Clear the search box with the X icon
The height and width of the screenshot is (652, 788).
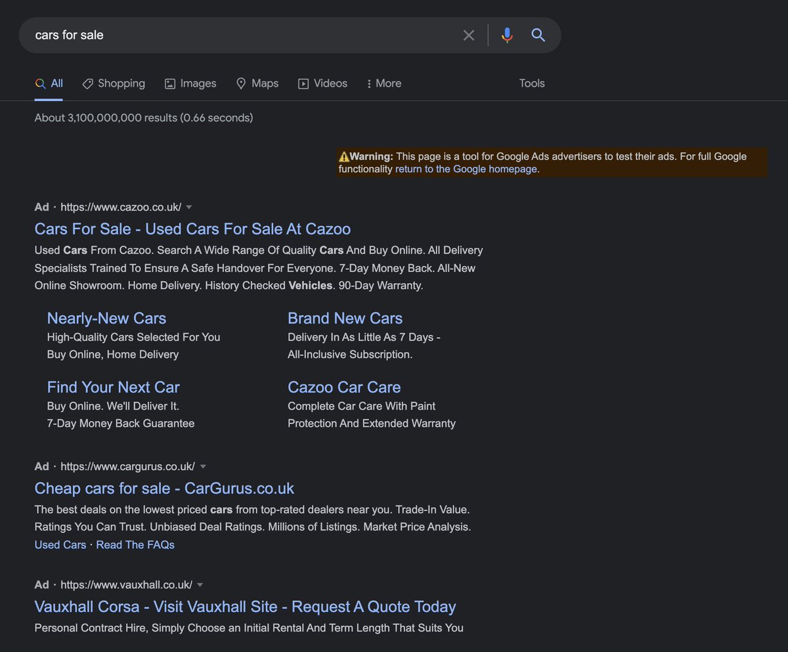click(x=468, y=35)
